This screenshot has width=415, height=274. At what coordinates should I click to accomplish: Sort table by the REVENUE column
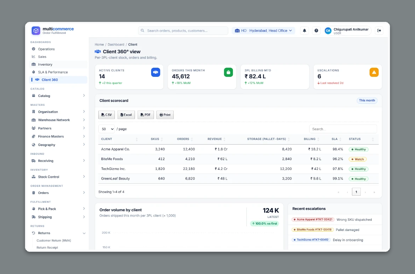(216, 139)
